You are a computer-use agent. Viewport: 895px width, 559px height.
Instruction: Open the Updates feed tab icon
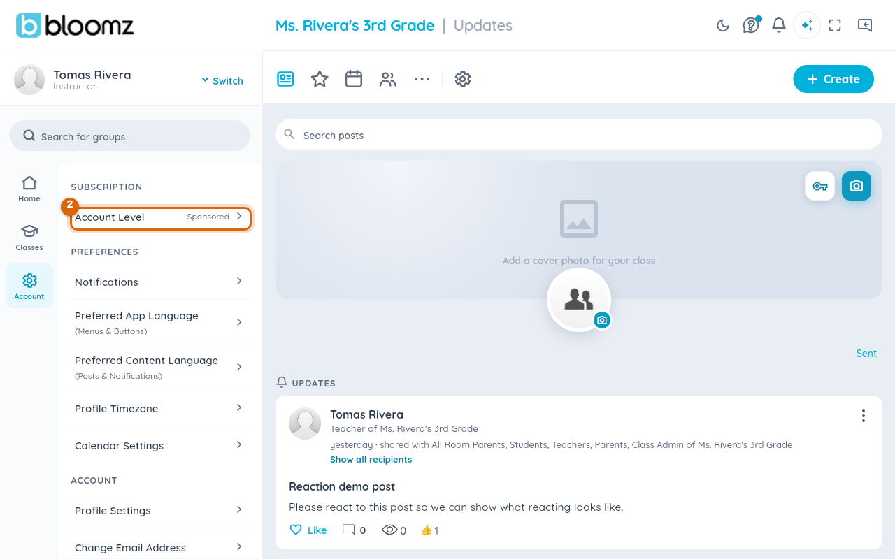(x=285, y=79)
